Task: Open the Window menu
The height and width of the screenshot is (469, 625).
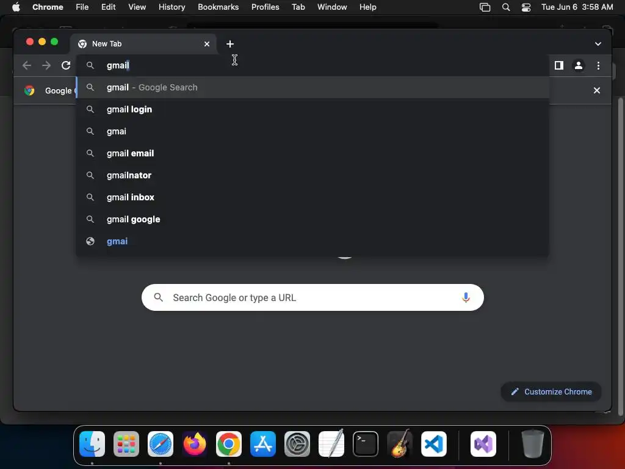Action: coord(332,7)
